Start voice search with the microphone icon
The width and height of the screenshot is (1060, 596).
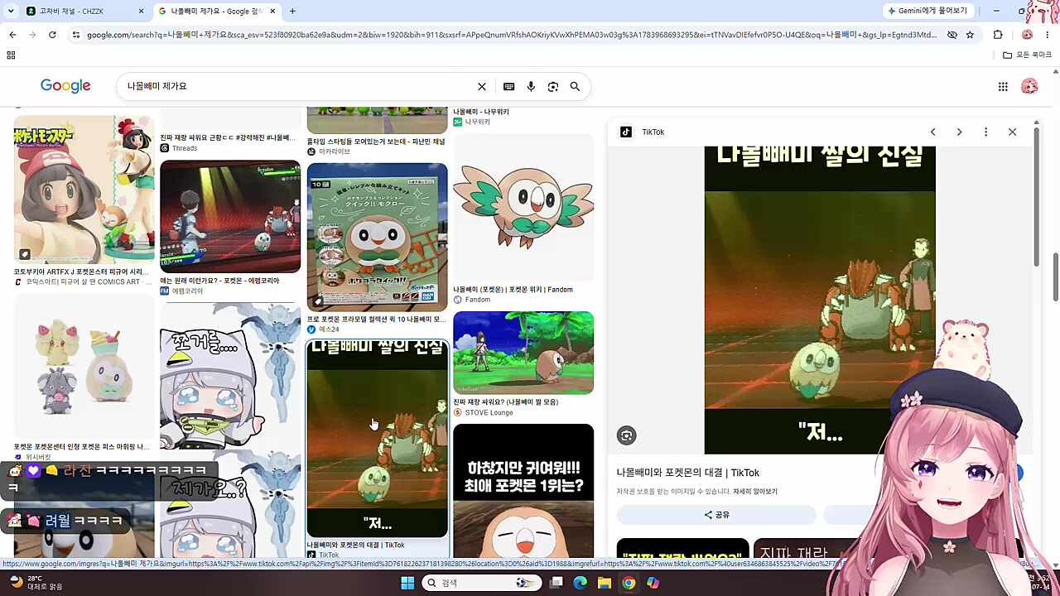click(531, 86)
